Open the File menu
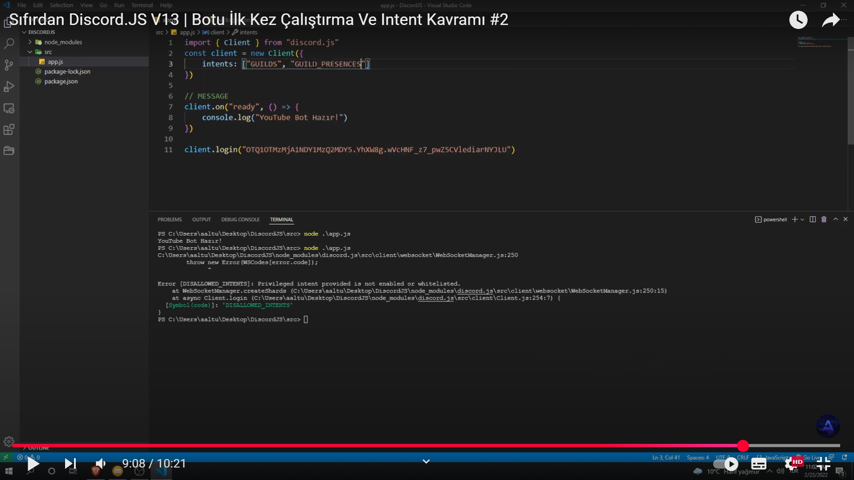The width and height of the screenshot is (854, 480). click(21, 5)
